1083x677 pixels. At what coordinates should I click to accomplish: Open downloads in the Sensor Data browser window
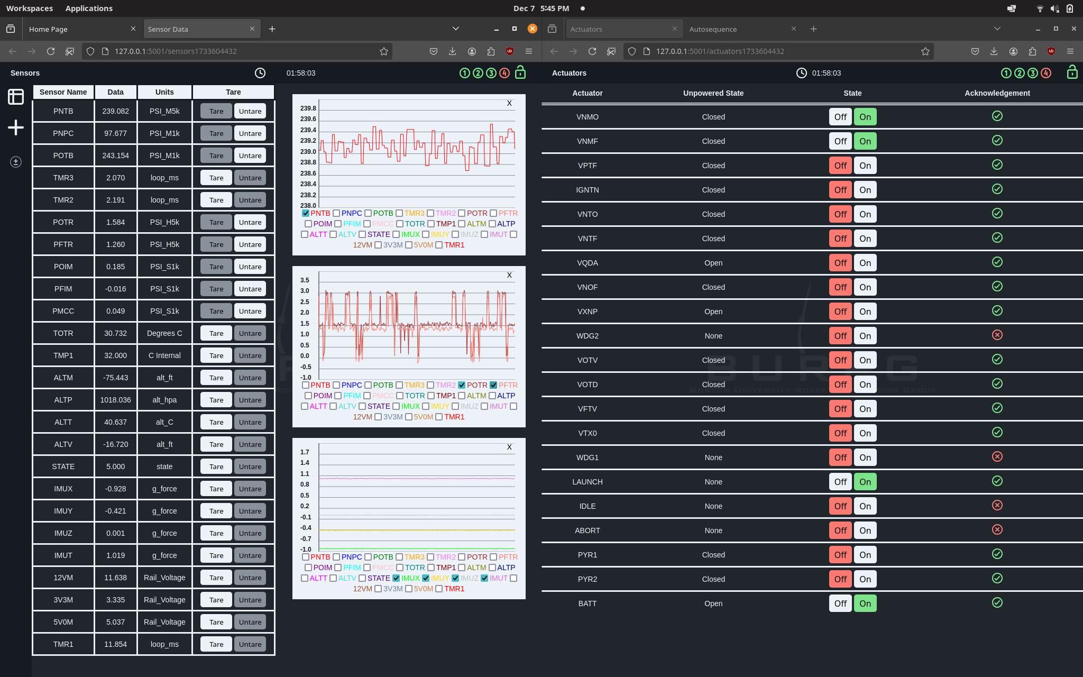(x=453, y=51)
